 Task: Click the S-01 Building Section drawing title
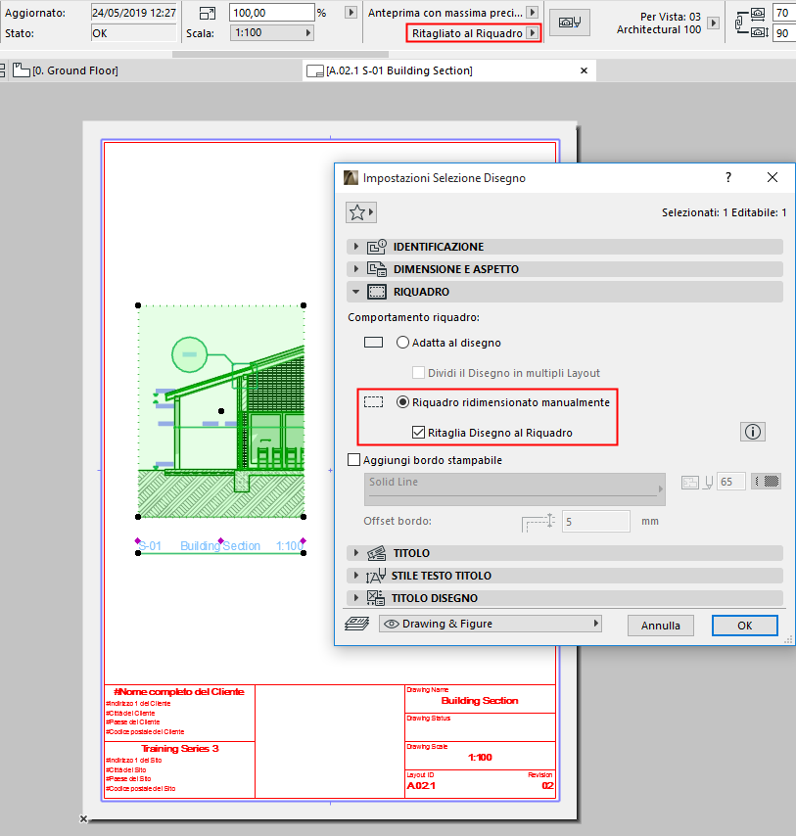[220, 546]
